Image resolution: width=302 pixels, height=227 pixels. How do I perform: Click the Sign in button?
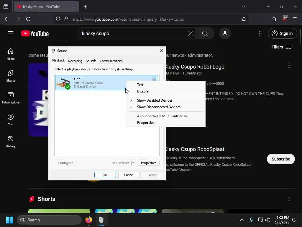[282, 33]
